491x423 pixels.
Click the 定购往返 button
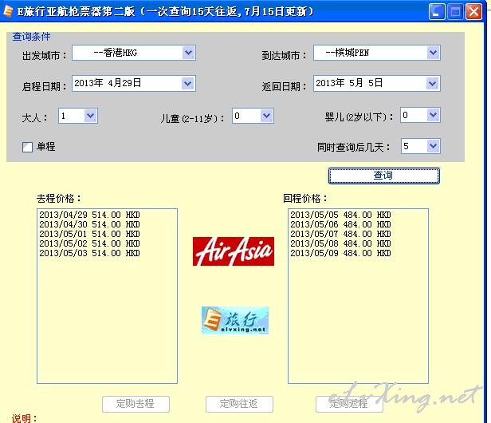239,404
